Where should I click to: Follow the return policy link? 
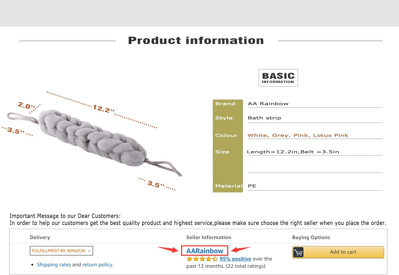point(98,265)
